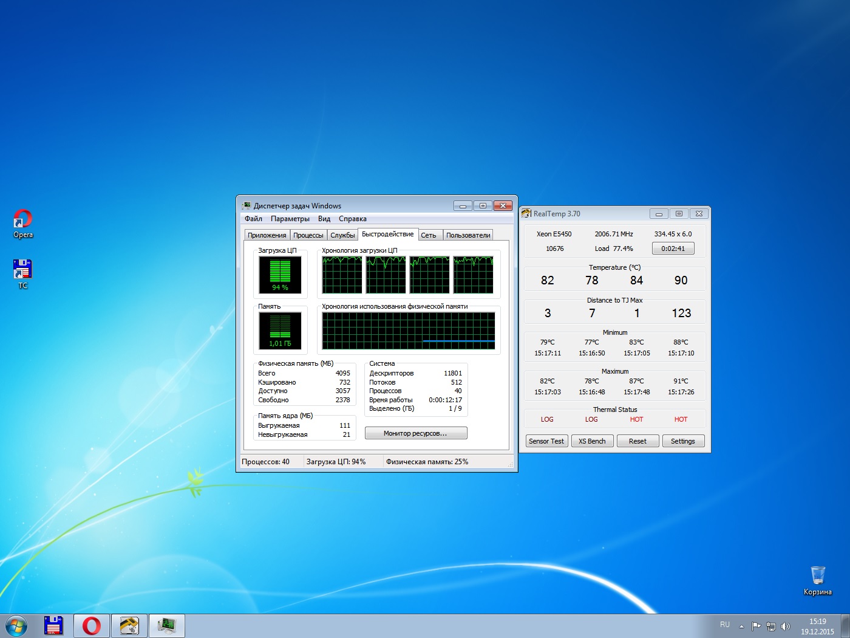This screenshot has height=638, width=850.
Task: Click the Монитор ресурсов button
Action: pyautogui.click(x=416, y=433)
